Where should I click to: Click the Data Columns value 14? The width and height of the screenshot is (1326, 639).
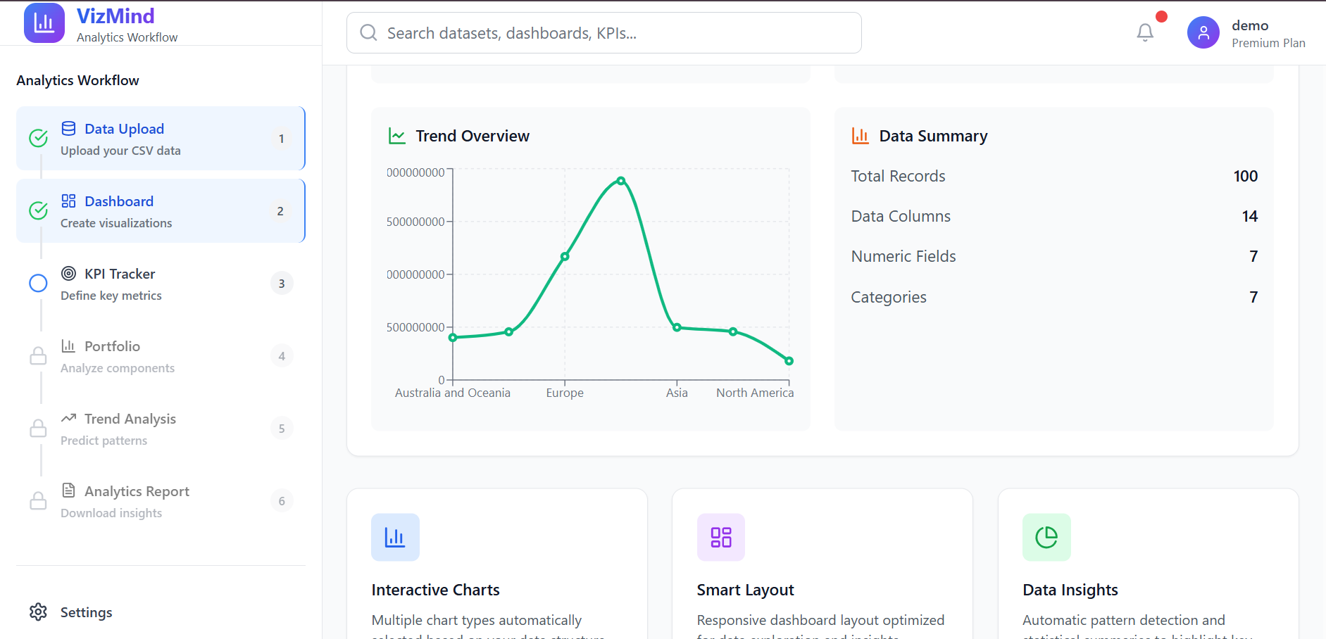click(1250, 216)
